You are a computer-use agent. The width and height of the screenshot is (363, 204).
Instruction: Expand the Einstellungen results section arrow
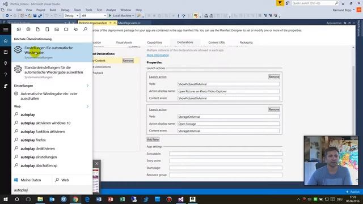point(87,86)
